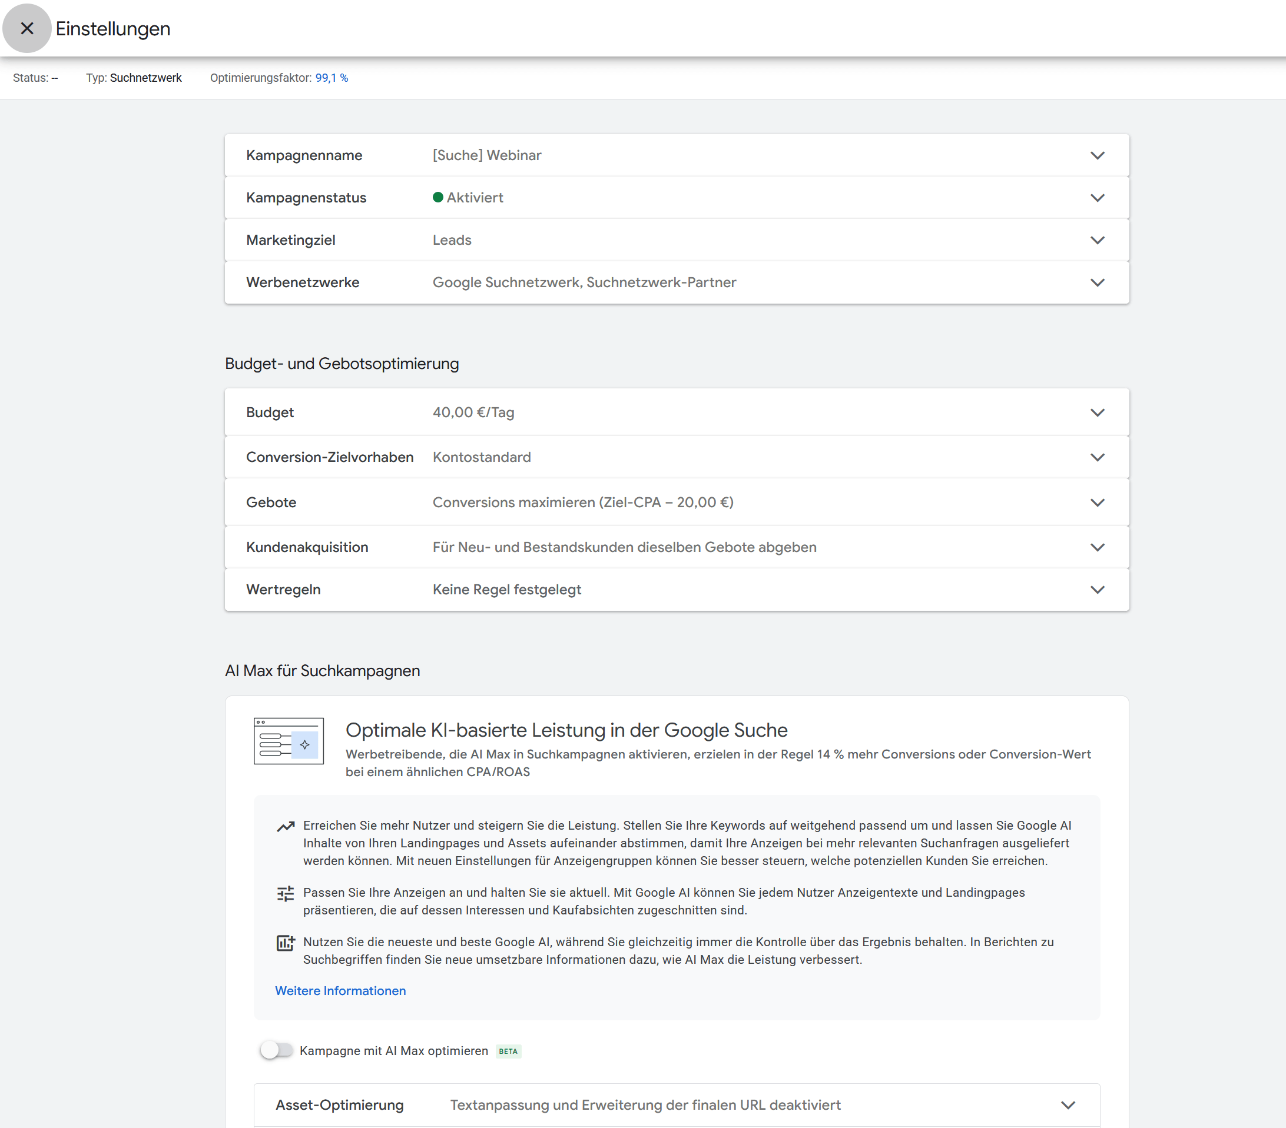The height and width of the screenshot is (1128, 1286).
Task: Click the tune sliders icon beside Anzeigen text
Action: click(x=285, y=893)
